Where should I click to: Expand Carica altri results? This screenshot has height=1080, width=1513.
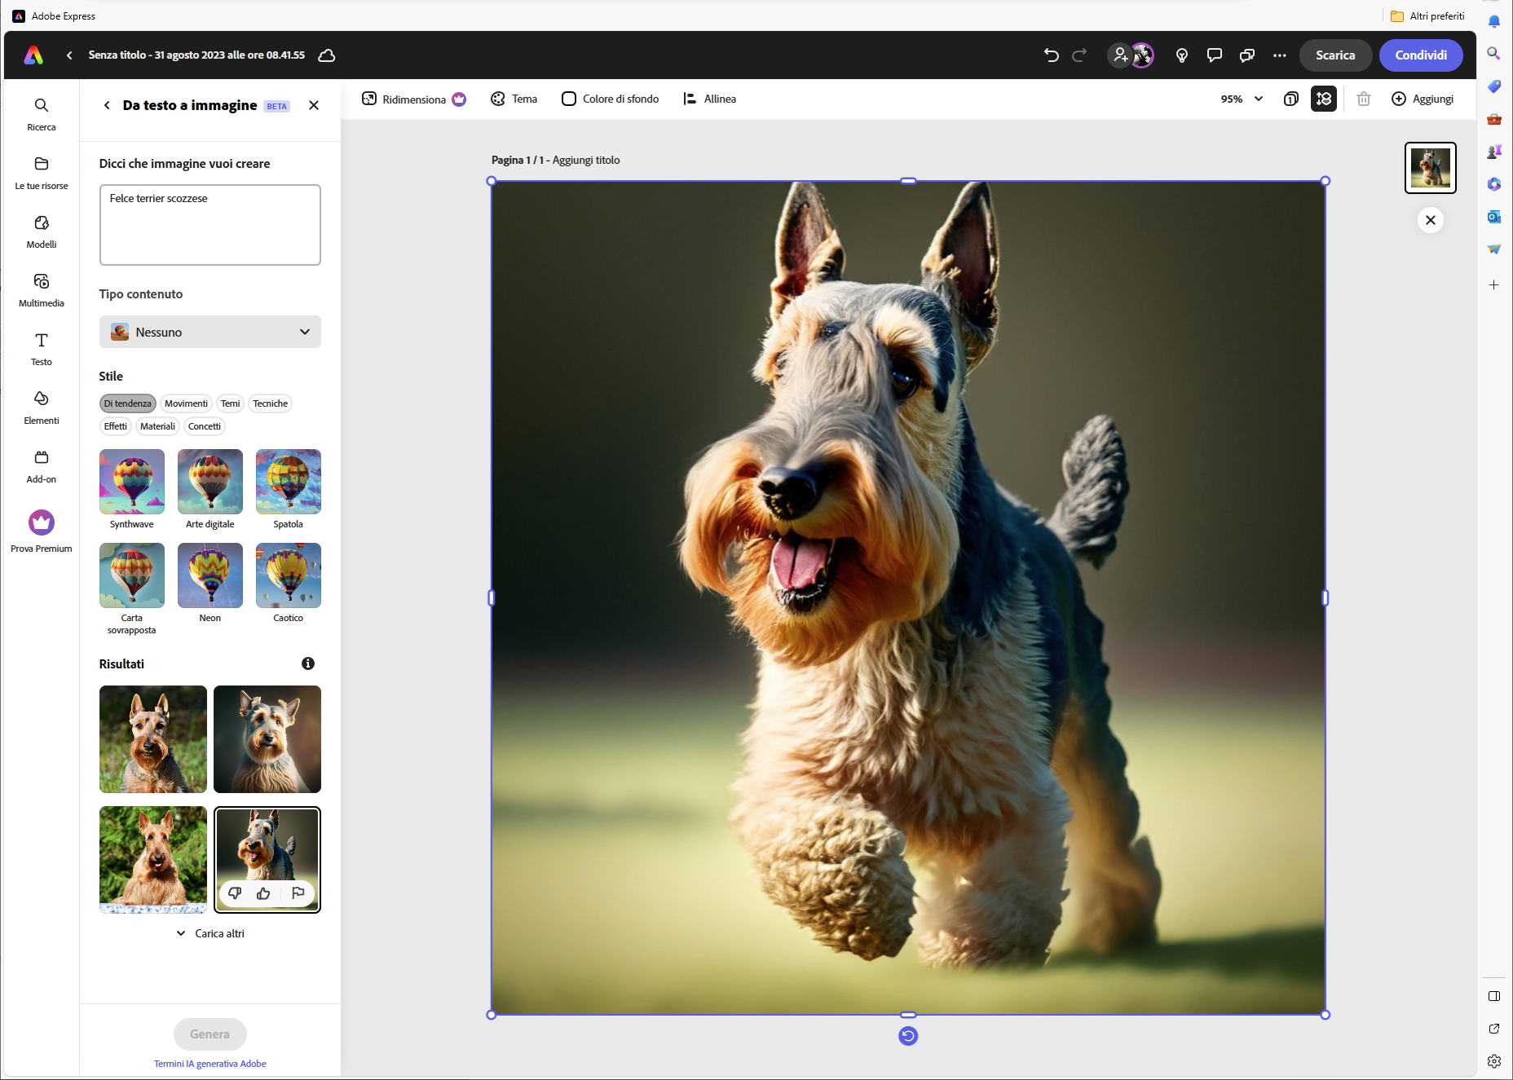pos(210,933)
